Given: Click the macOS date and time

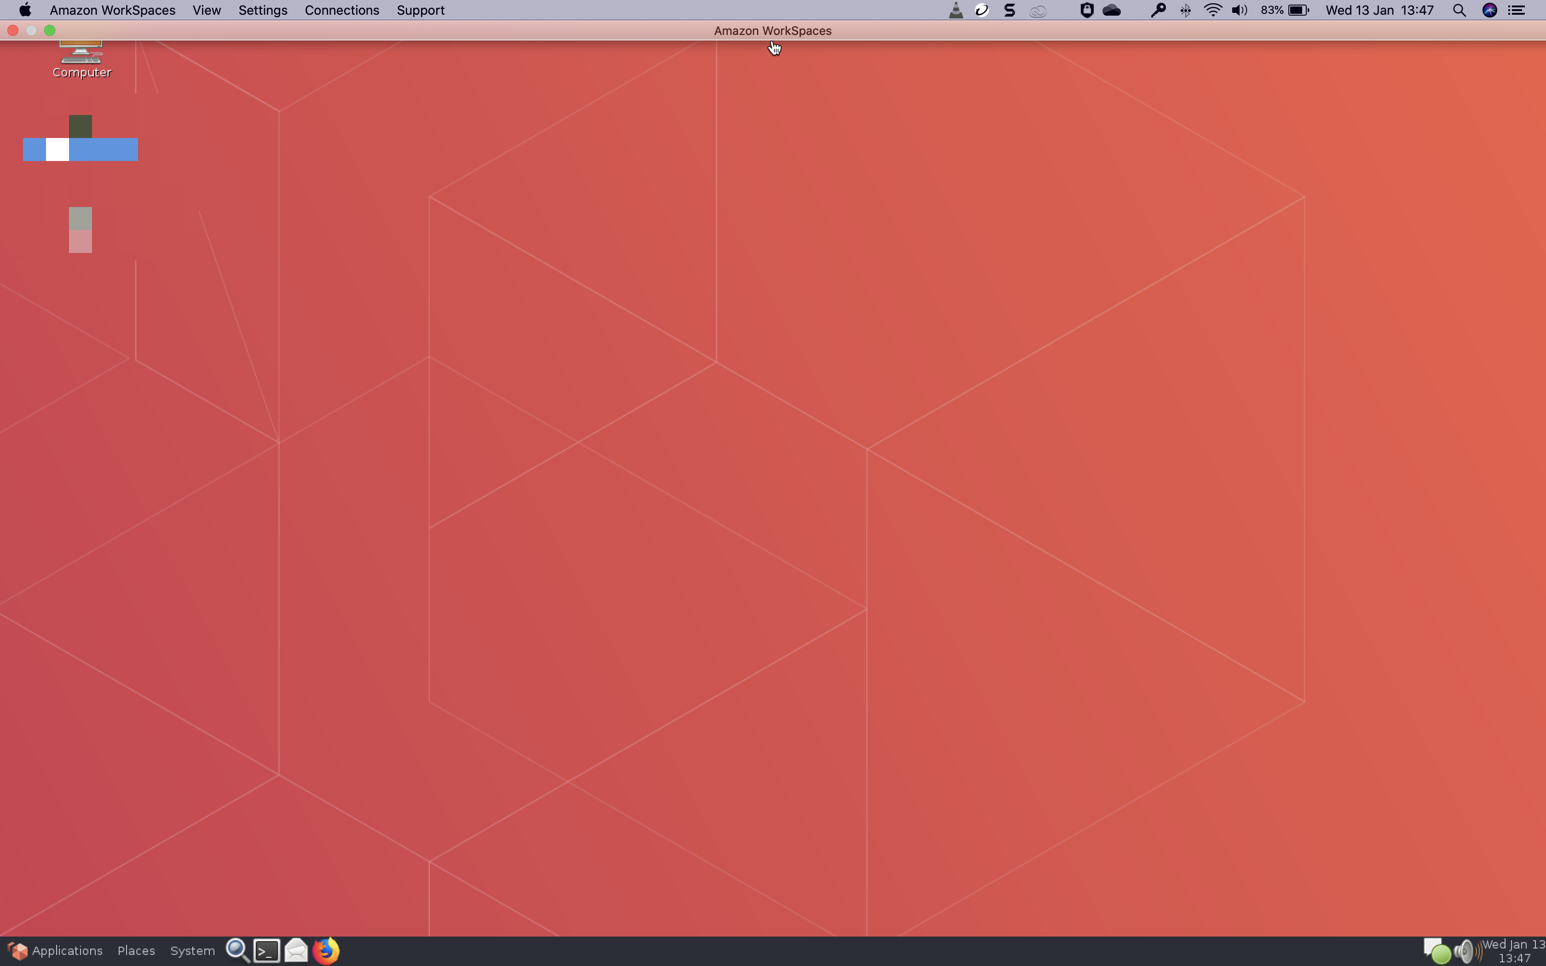Looking at the screenshot, I should click(x=1379, y=10).
